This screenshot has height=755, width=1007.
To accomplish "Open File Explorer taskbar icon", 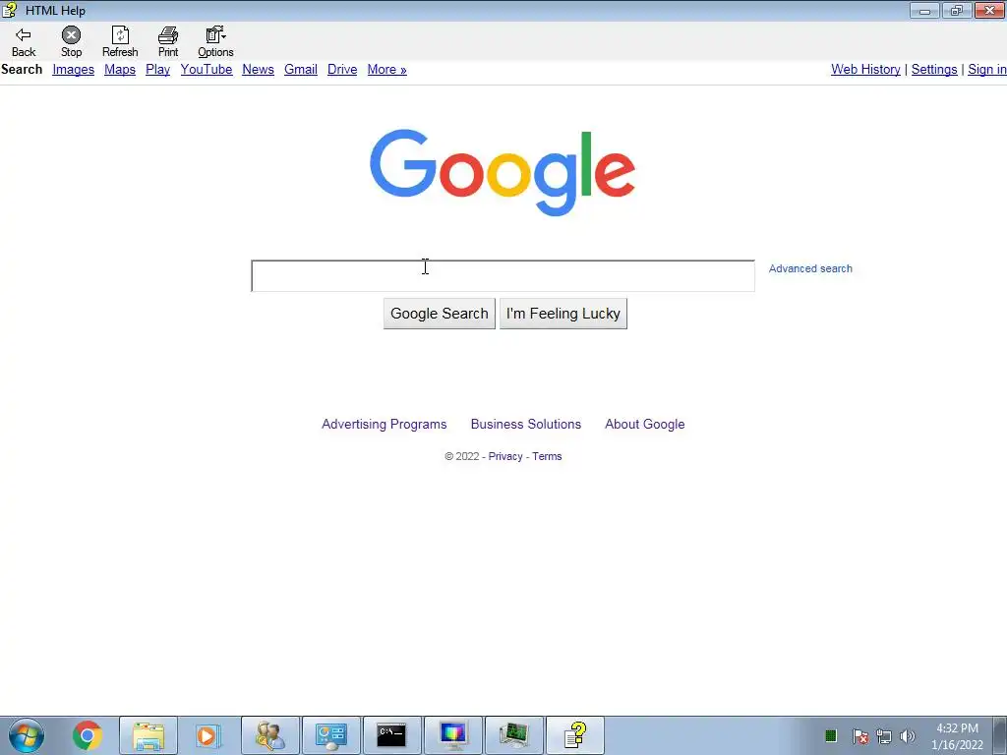I will (148, 735).
